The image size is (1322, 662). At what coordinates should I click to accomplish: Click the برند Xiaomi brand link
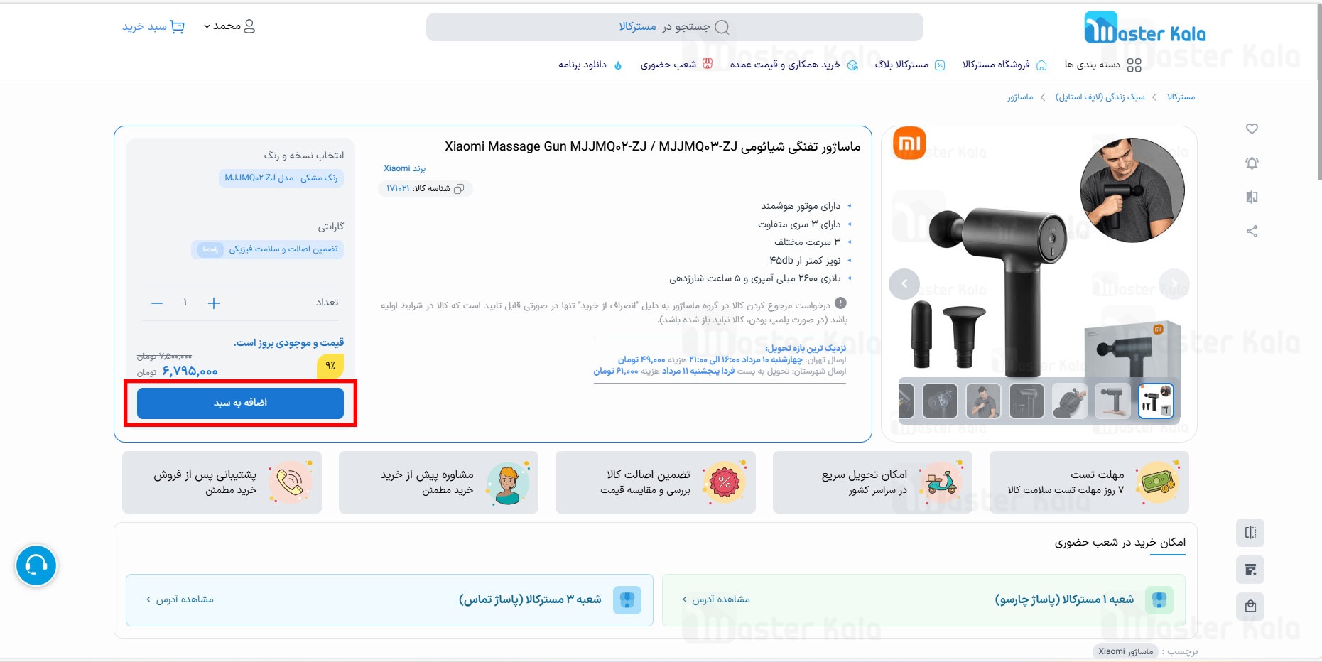point(404,168)
